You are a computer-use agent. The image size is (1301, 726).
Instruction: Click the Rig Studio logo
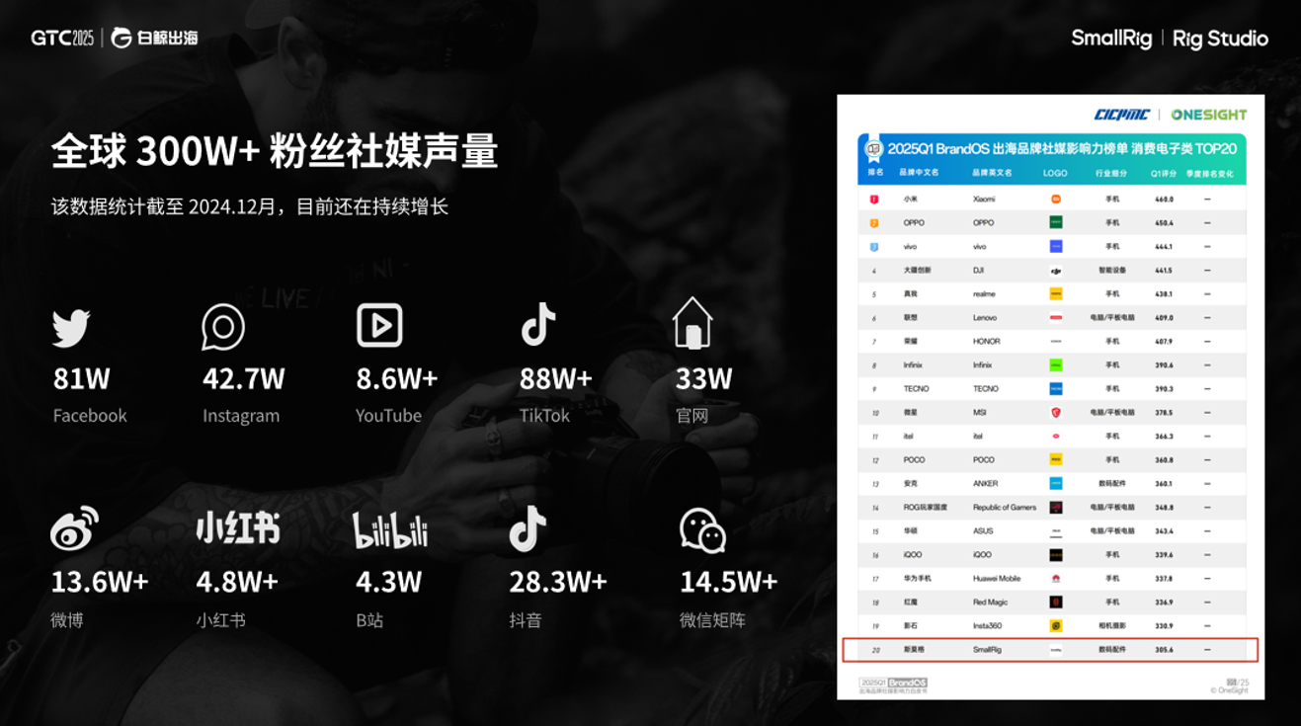[x=1221, y=39]
